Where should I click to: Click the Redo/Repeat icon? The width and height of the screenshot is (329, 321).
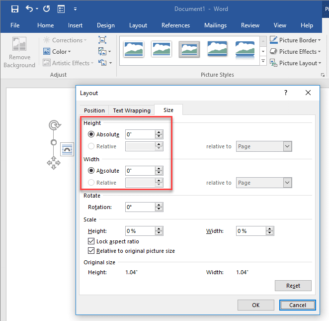[x=46, y=9]
